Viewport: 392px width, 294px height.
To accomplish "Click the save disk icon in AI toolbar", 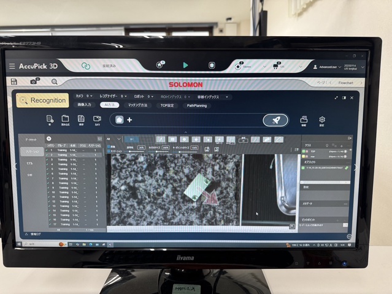I will pyautogui.click(x=81, y=120).
